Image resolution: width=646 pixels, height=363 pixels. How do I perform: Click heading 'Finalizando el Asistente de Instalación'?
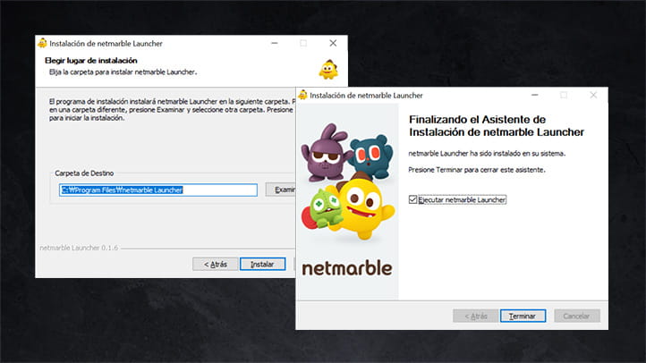click(x=497, y=126)
